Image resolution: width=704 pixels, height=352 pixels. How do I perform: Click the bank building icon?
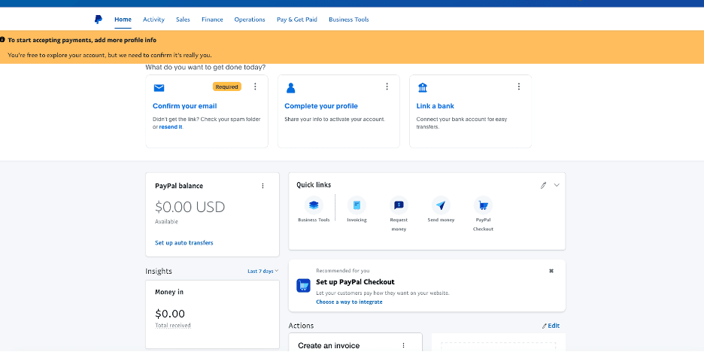423,87
